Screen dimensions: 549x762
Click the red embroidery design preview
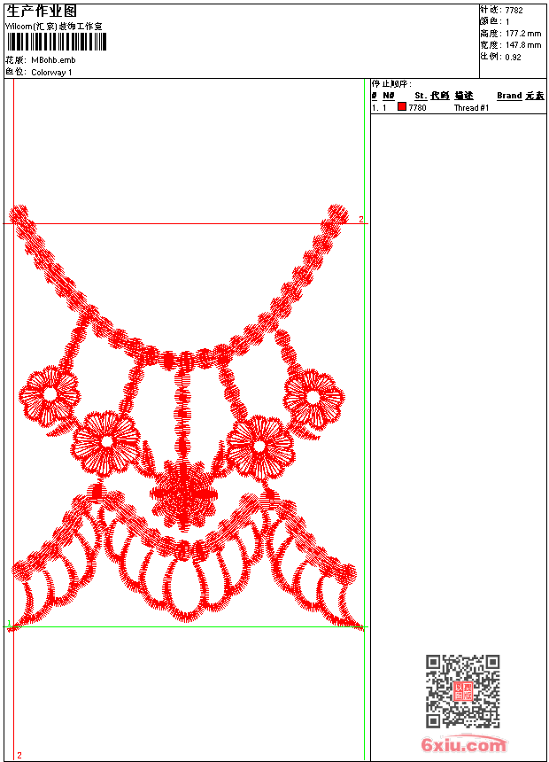[x=186, y=418]
